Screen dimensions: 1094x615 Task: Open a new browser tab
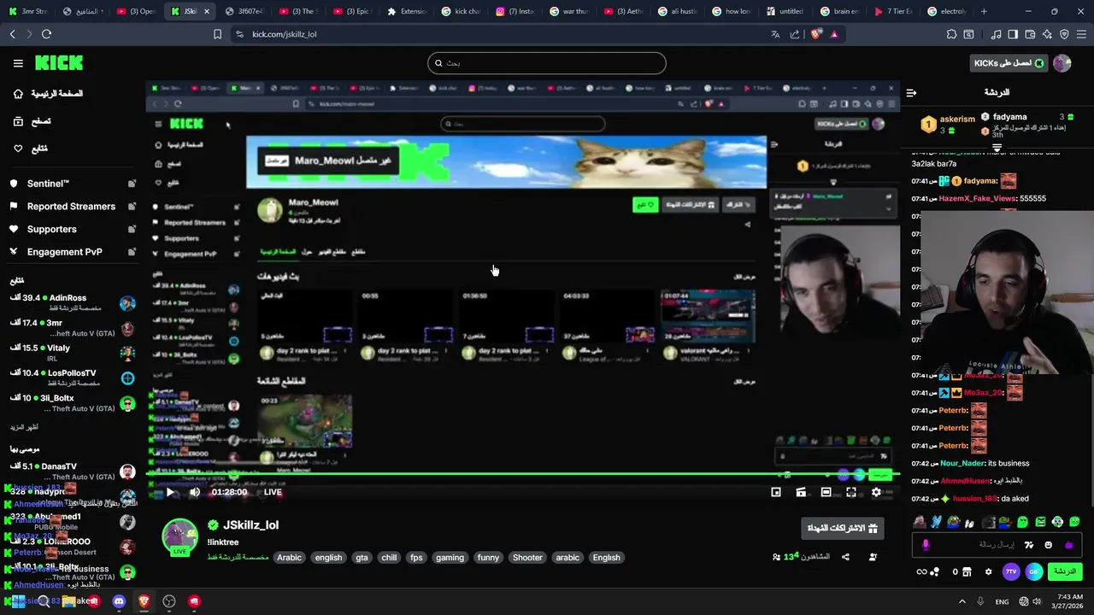coord(984,11)
